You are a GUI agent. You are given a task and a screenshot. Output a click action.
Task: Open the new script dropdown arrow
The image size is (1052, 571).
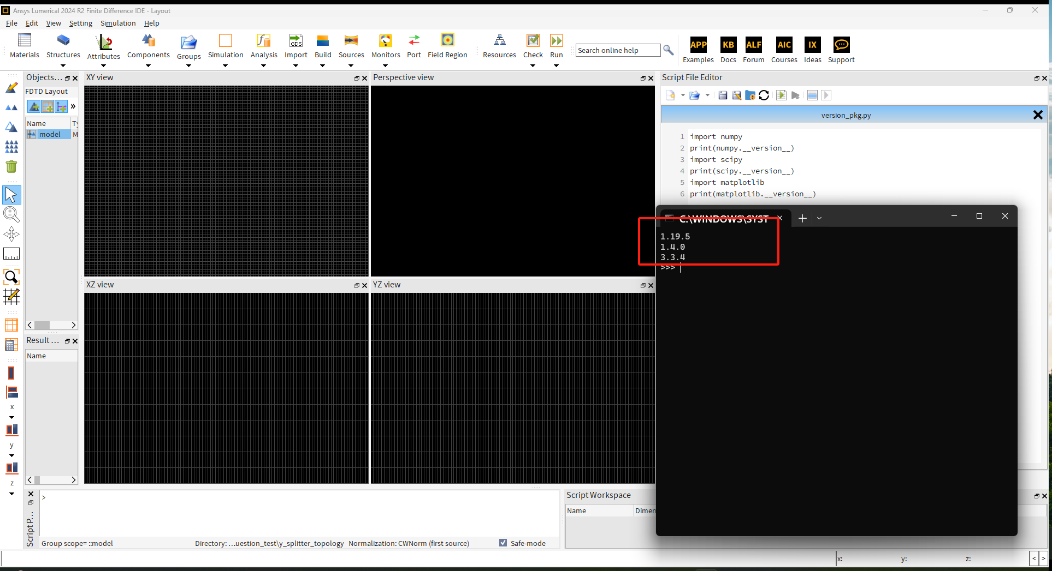click(x=683, y=95)
